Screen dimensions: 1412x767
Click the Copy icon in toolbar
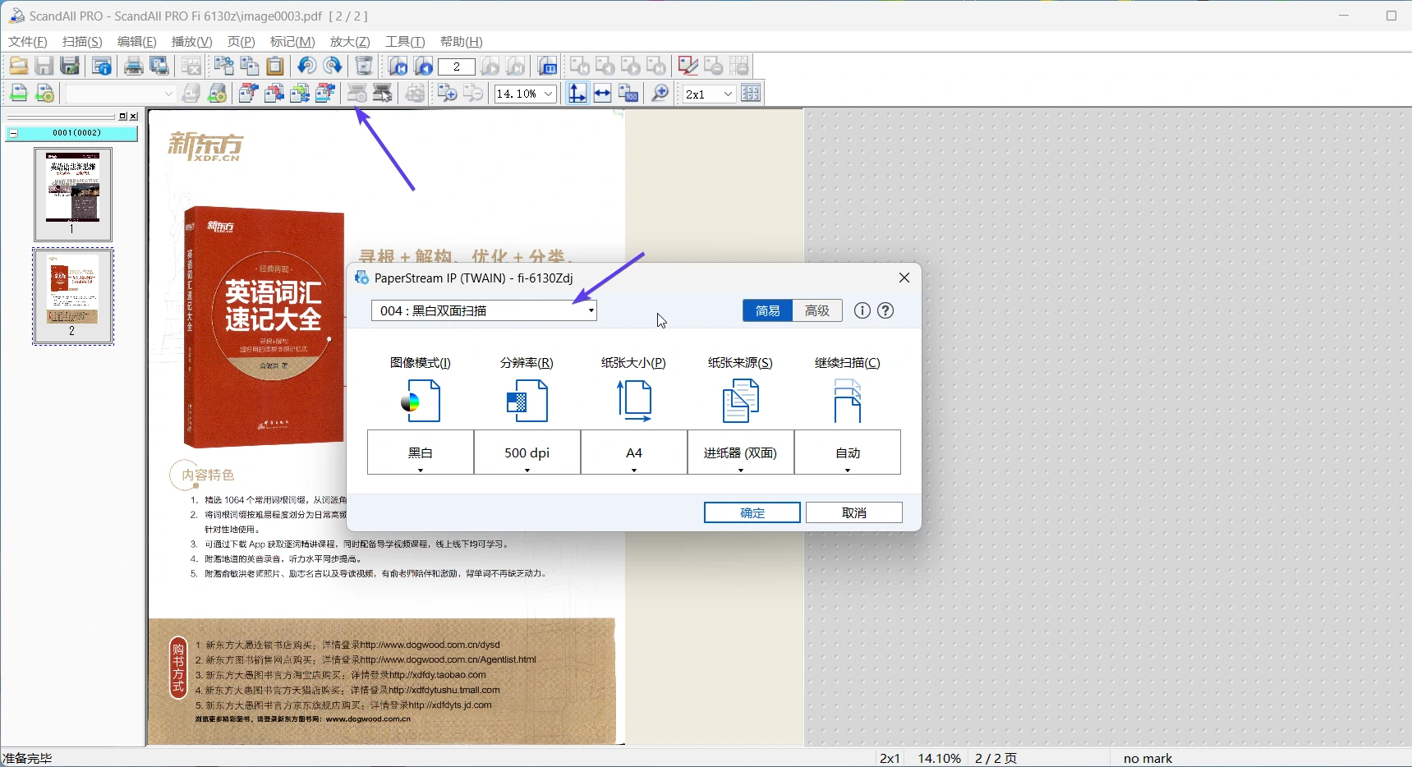pyautogui.click(x=250, y=66)
